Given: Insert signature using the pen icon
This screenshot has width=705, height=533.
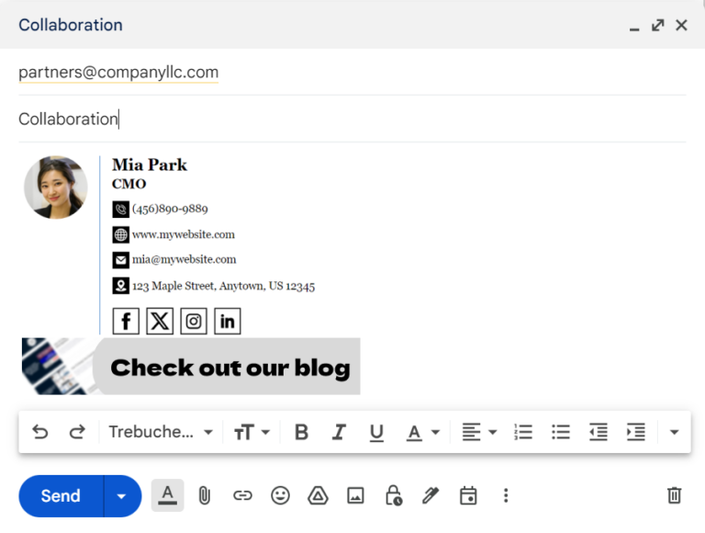Looking at the screenshot, I should point(431,496).
